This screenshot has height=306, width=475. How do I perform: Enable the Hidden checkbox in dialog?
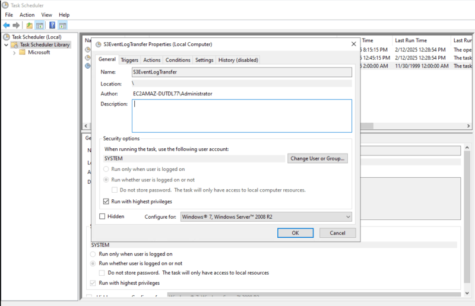pos(103,216)
